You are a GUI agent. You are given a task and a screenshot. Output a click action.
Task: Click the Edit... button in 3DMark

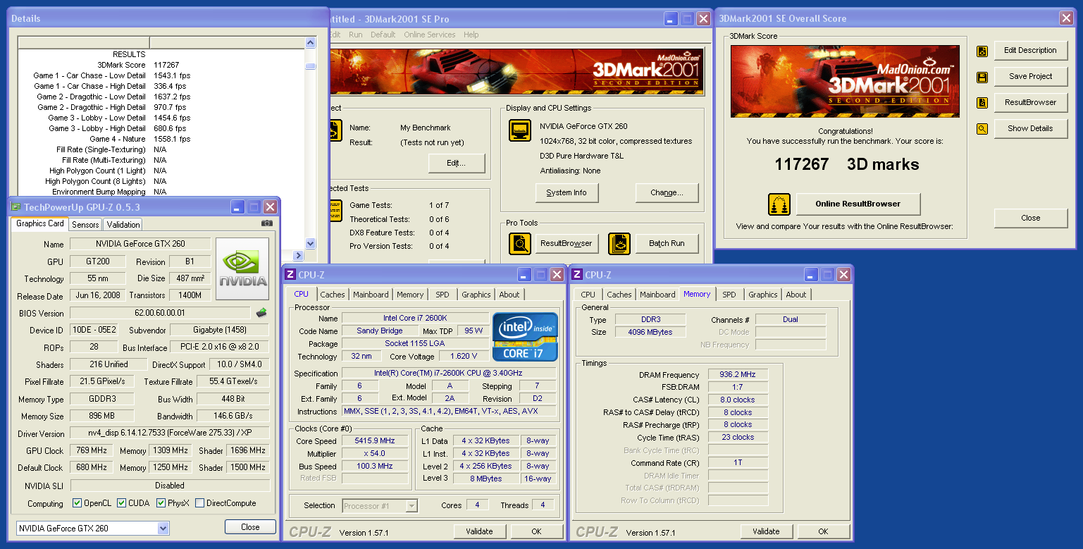pyautogui.click(x=457, y=163)
